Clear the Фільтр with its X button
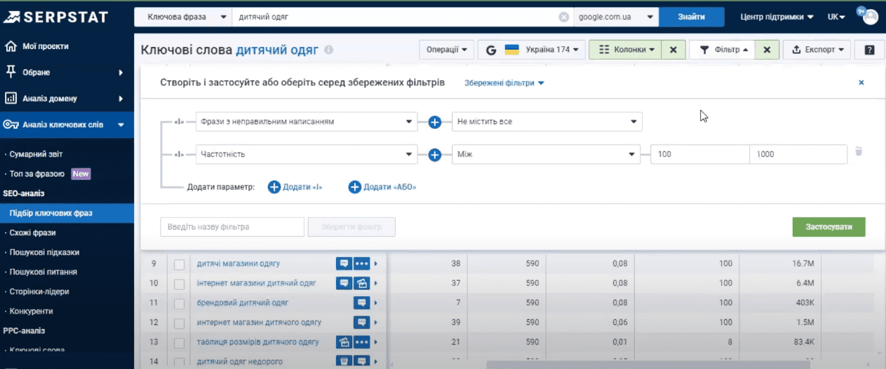 pos(767,50)
